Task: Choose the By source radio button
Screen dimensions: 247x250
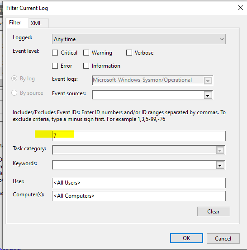Action: tap(14, 93)
